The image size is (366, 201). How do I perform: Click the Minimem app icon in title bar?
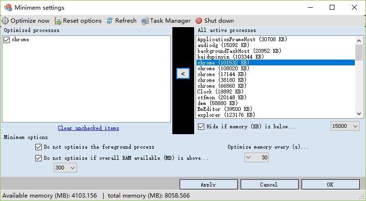pyautogui.click(x=8, y=8)
